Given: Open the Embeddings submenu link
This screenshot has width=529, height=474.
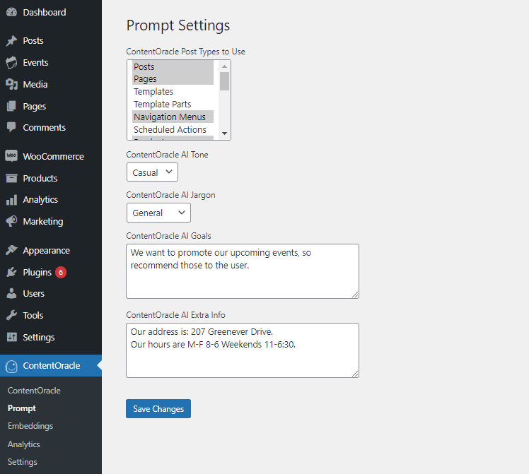Looking at the screenshot, I should tap(30, 426).
